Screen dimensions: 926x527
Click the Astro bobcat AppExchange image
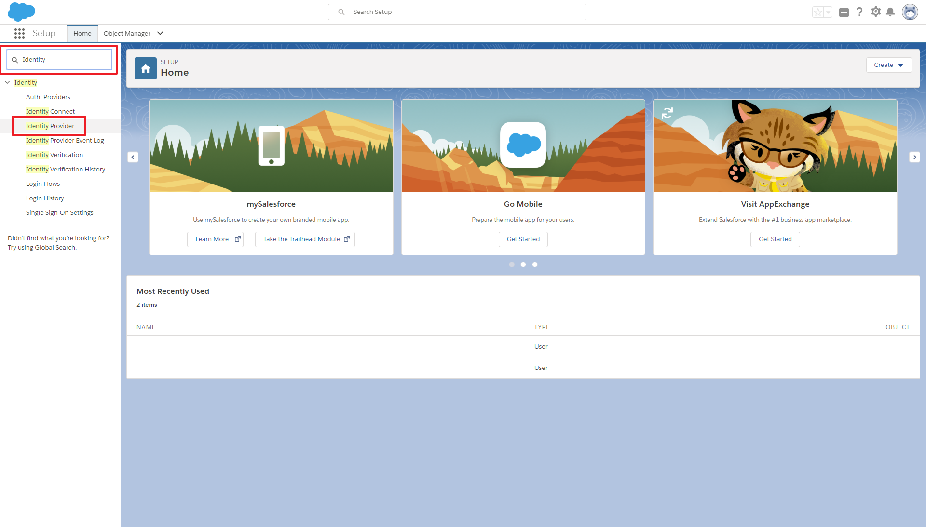click(775, 145)
